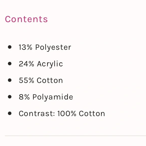Click the percent sign following 55

point(31,80)
